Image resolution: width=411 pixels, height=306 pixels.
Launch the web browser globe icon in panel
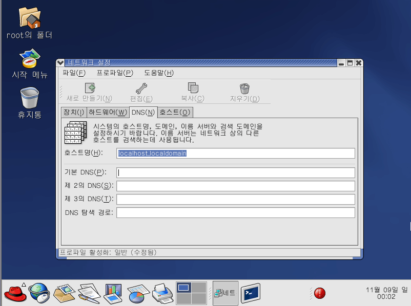39,293
